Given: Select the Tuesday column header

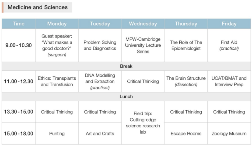Looking at the screenshot, I should [x=100, y=24].
